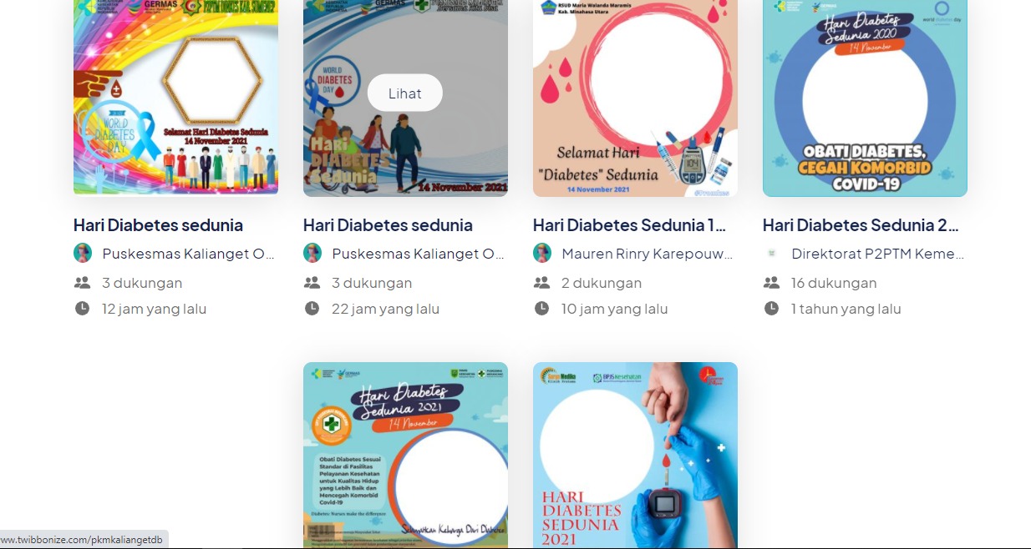
Task: Click clock icon beside 1 tahun yang lalu
Action: coord(771,309)
